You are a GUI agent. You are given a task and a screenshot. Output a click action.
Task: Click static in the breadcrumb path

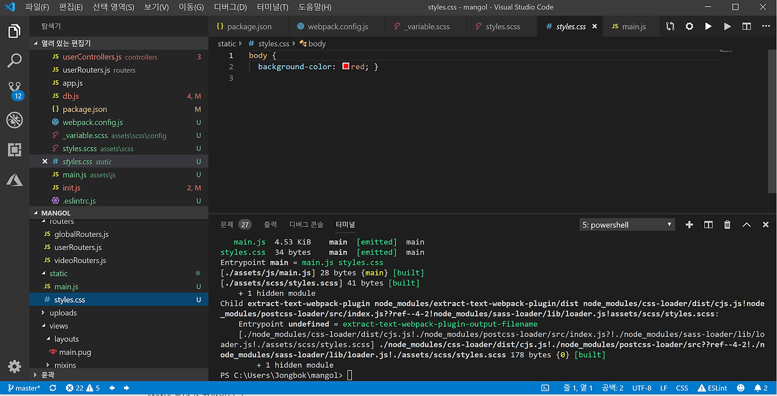pyautogui.click(x=227, y=44)
